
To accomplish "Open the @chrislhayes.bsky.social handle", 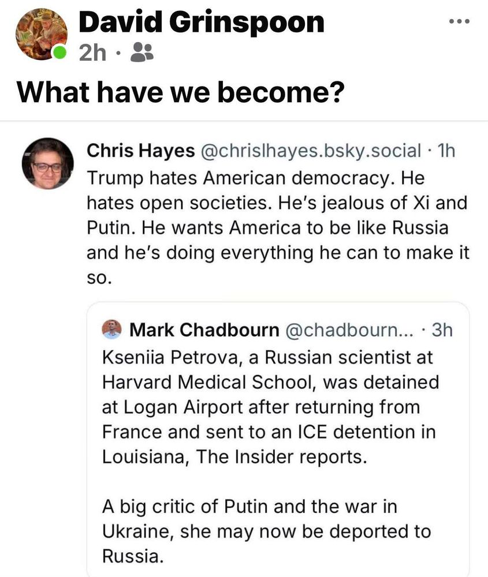I will [312, 151].
